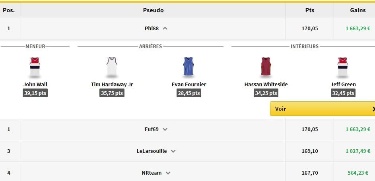Open Hassan Whiteside player name link
Viewport: 375px width, 181px height.
[x=266, y=84]
